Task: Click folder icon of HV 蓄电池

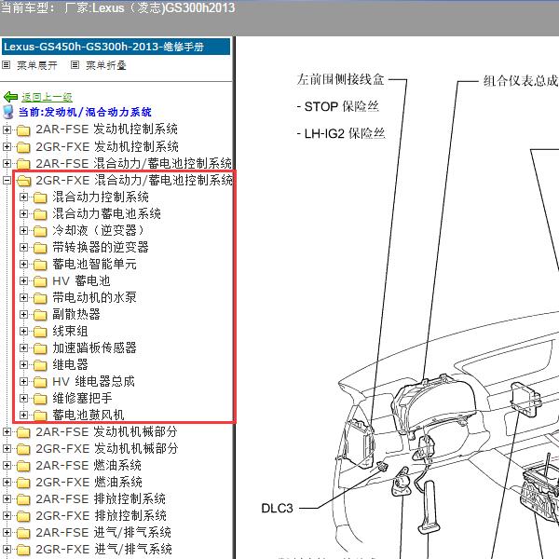Action: coord(40,281)
